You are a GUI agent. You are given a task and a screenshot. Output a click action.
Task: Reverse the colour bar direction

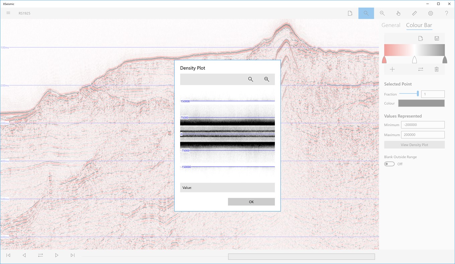tap(420, 69)
